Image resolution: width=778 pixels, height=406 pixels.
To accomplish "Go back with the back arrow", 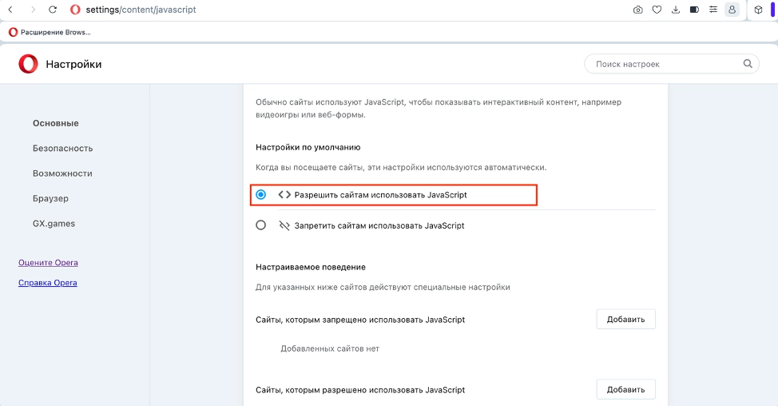I will click(10, 10).
